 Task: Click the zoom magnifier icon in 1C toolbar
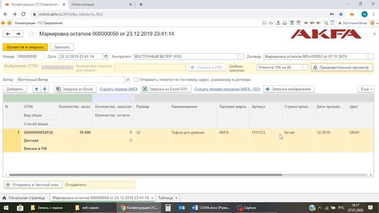[326, 23]
